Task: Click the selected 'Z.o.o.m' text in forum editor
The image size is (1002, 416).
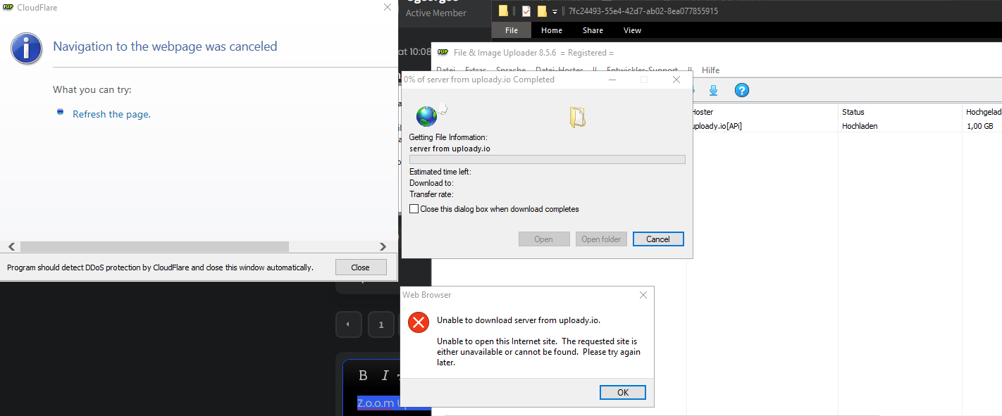Action: click(377, 403)
